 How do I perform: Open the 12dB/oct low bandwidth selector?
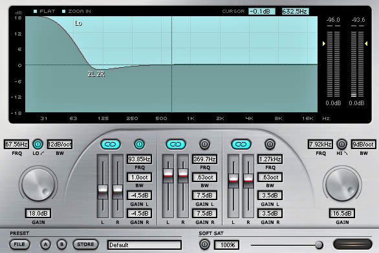(x=60, y=144)
